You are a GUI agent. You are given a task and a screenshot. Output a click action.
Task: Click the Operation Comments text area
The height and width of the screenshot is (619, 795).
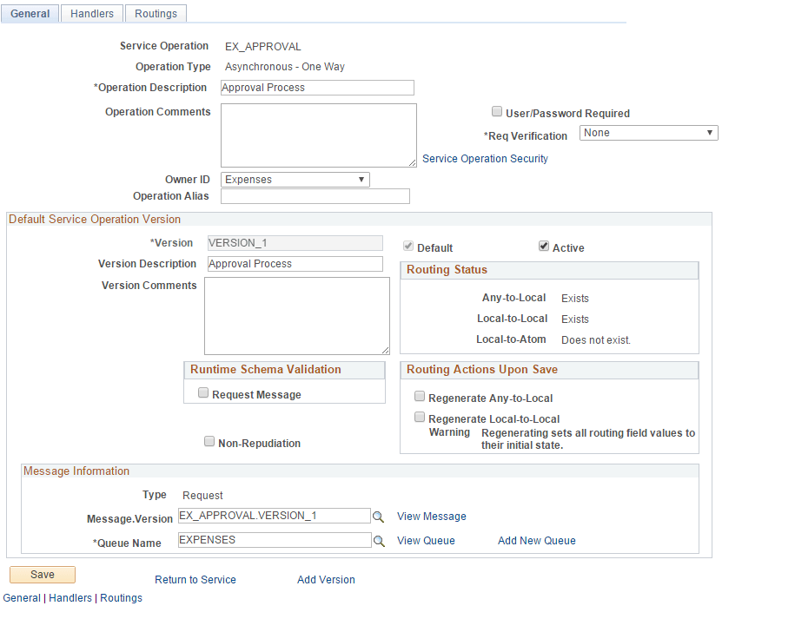[318, 135]
